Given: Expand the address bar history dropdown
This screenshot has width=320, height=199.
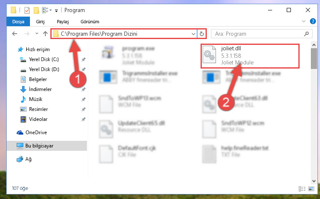Looking at the screenshot, I should pyautogui.click(x=193, y=34).
